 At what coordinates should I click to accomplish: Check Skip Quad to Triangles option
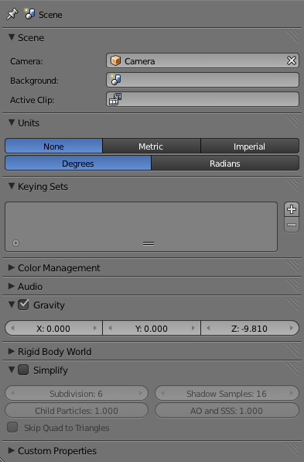(x=12, y=427)
